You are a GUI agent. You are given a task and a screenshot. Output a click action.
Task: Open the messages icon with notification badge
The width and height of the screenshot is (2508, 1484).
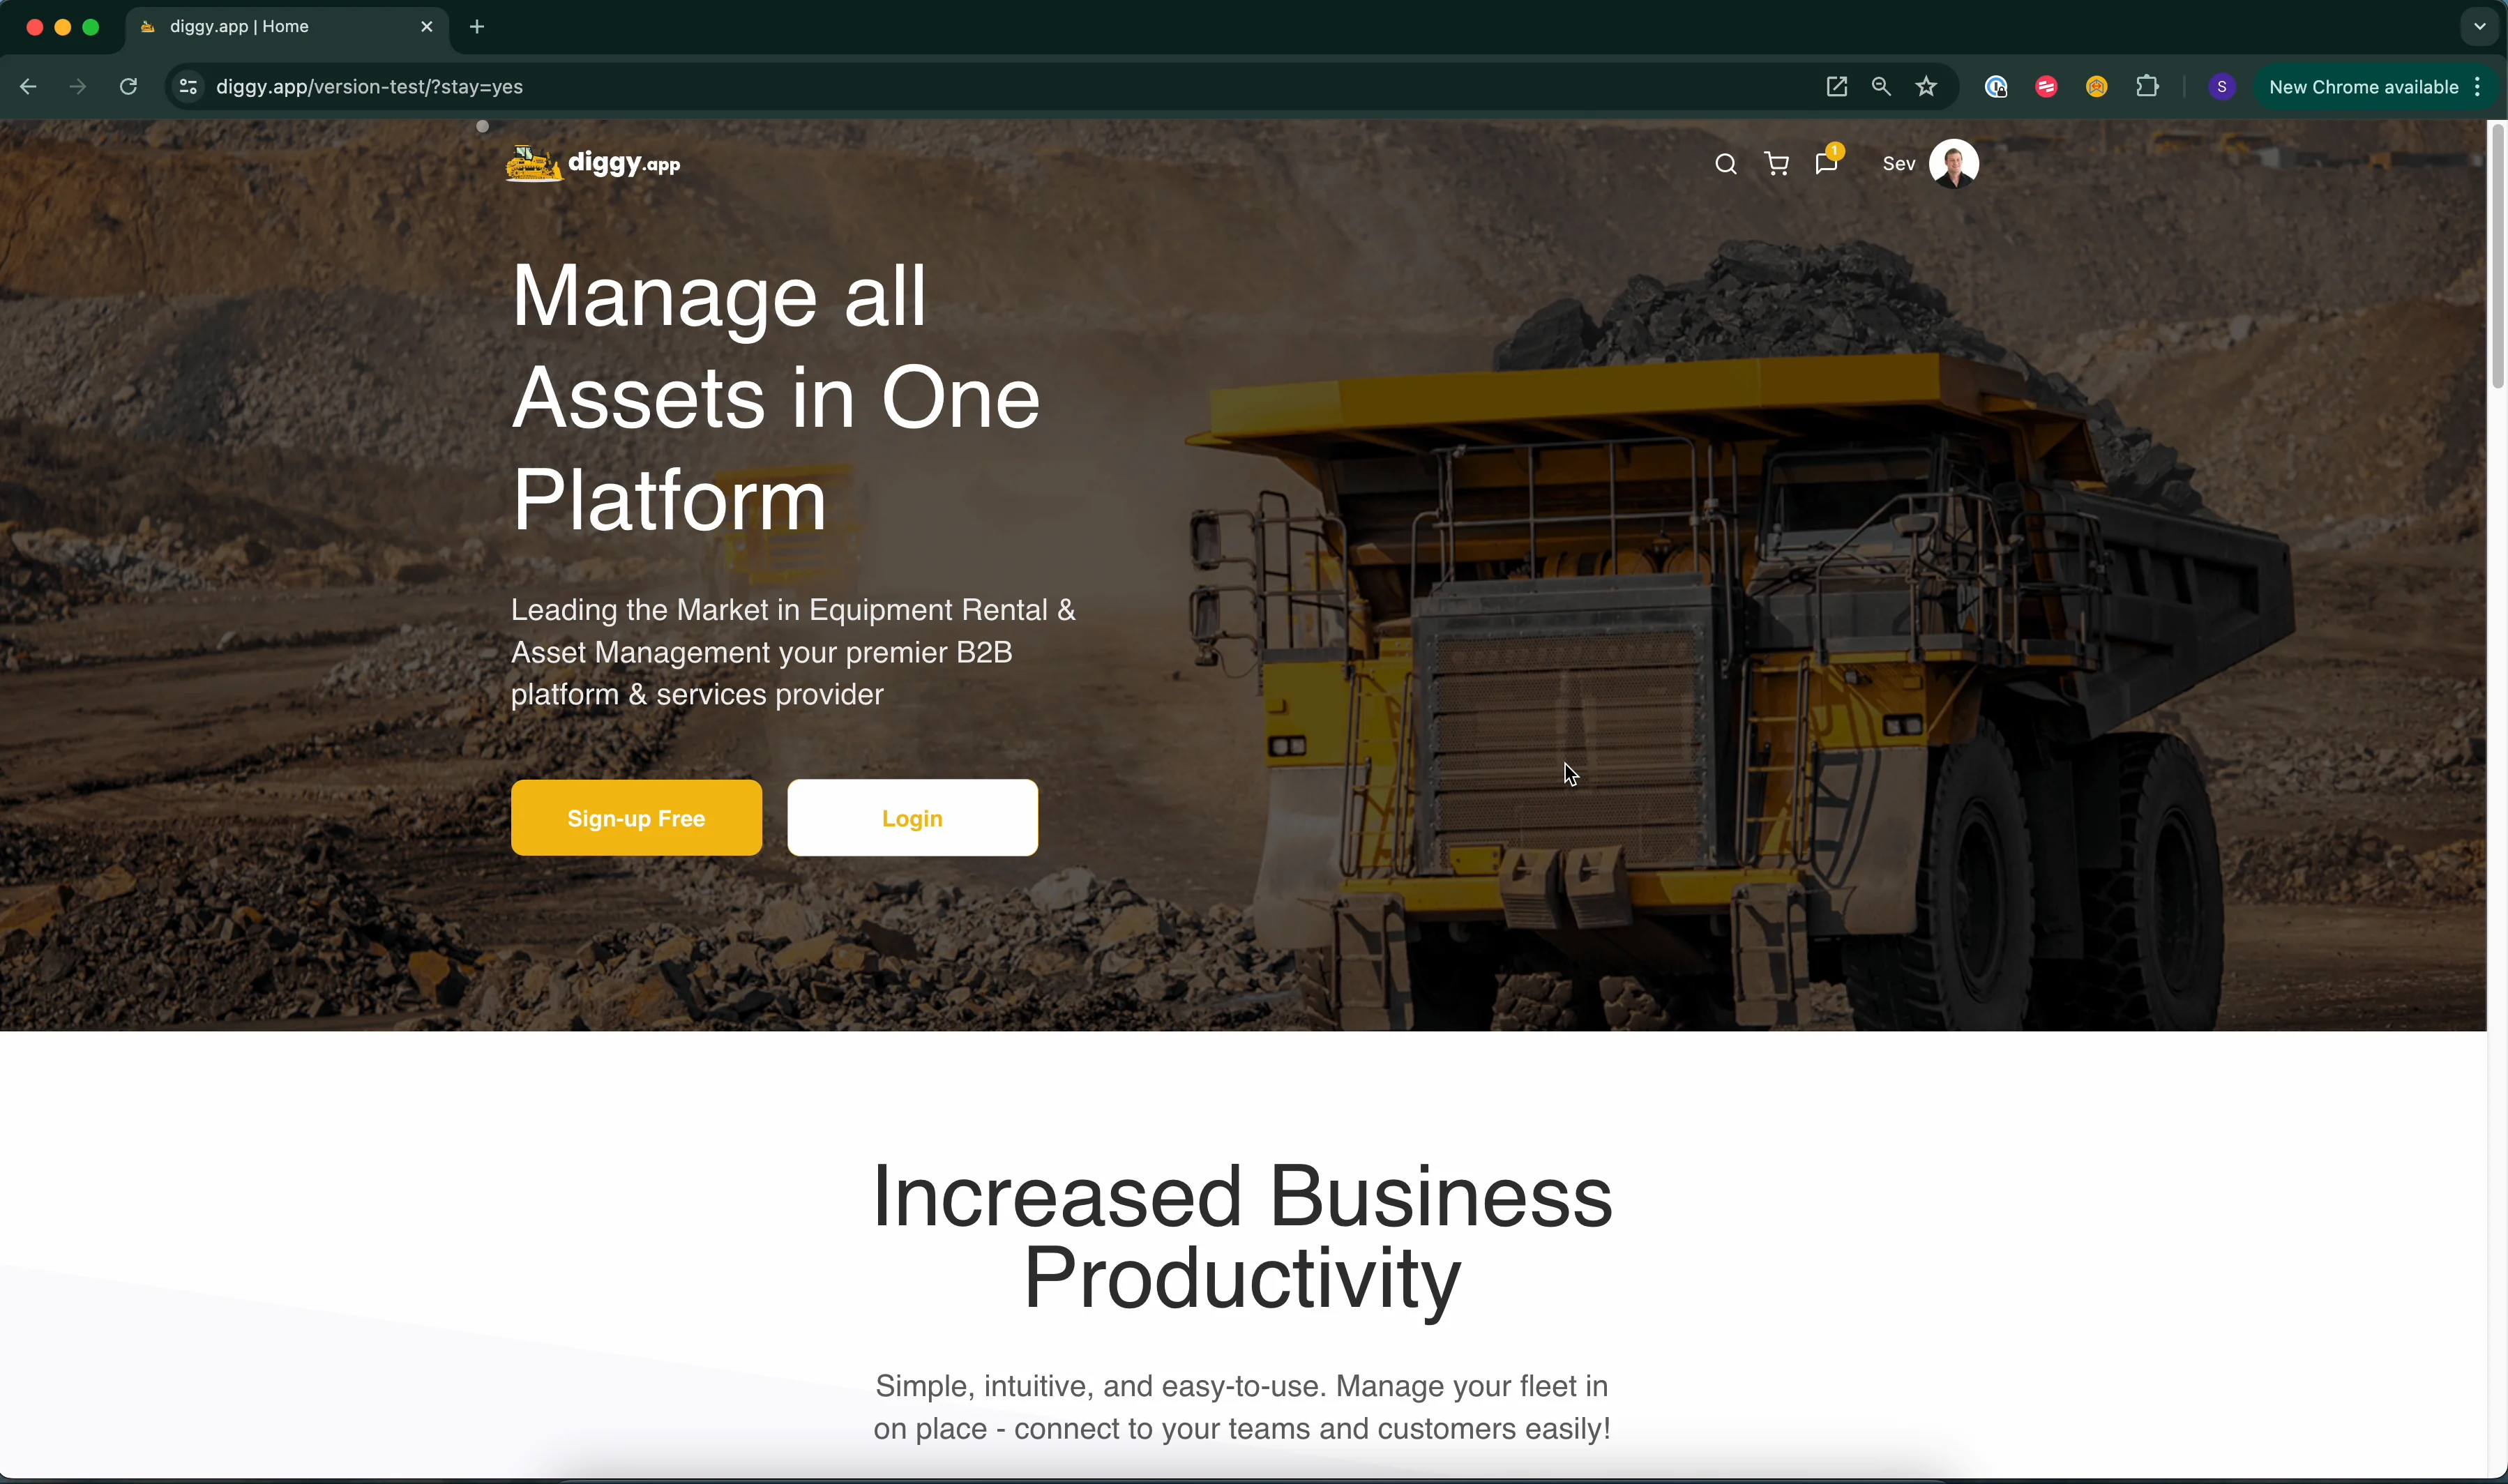(1827, 163)
